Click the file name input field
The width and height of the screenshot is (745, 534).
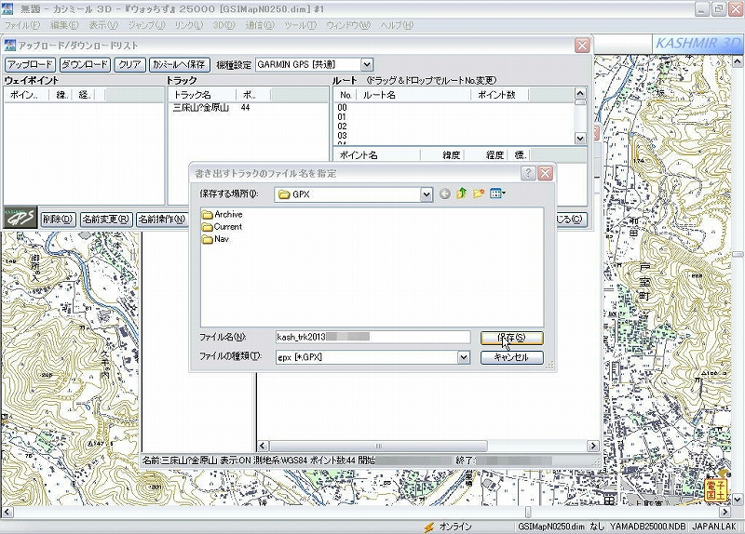373,337
